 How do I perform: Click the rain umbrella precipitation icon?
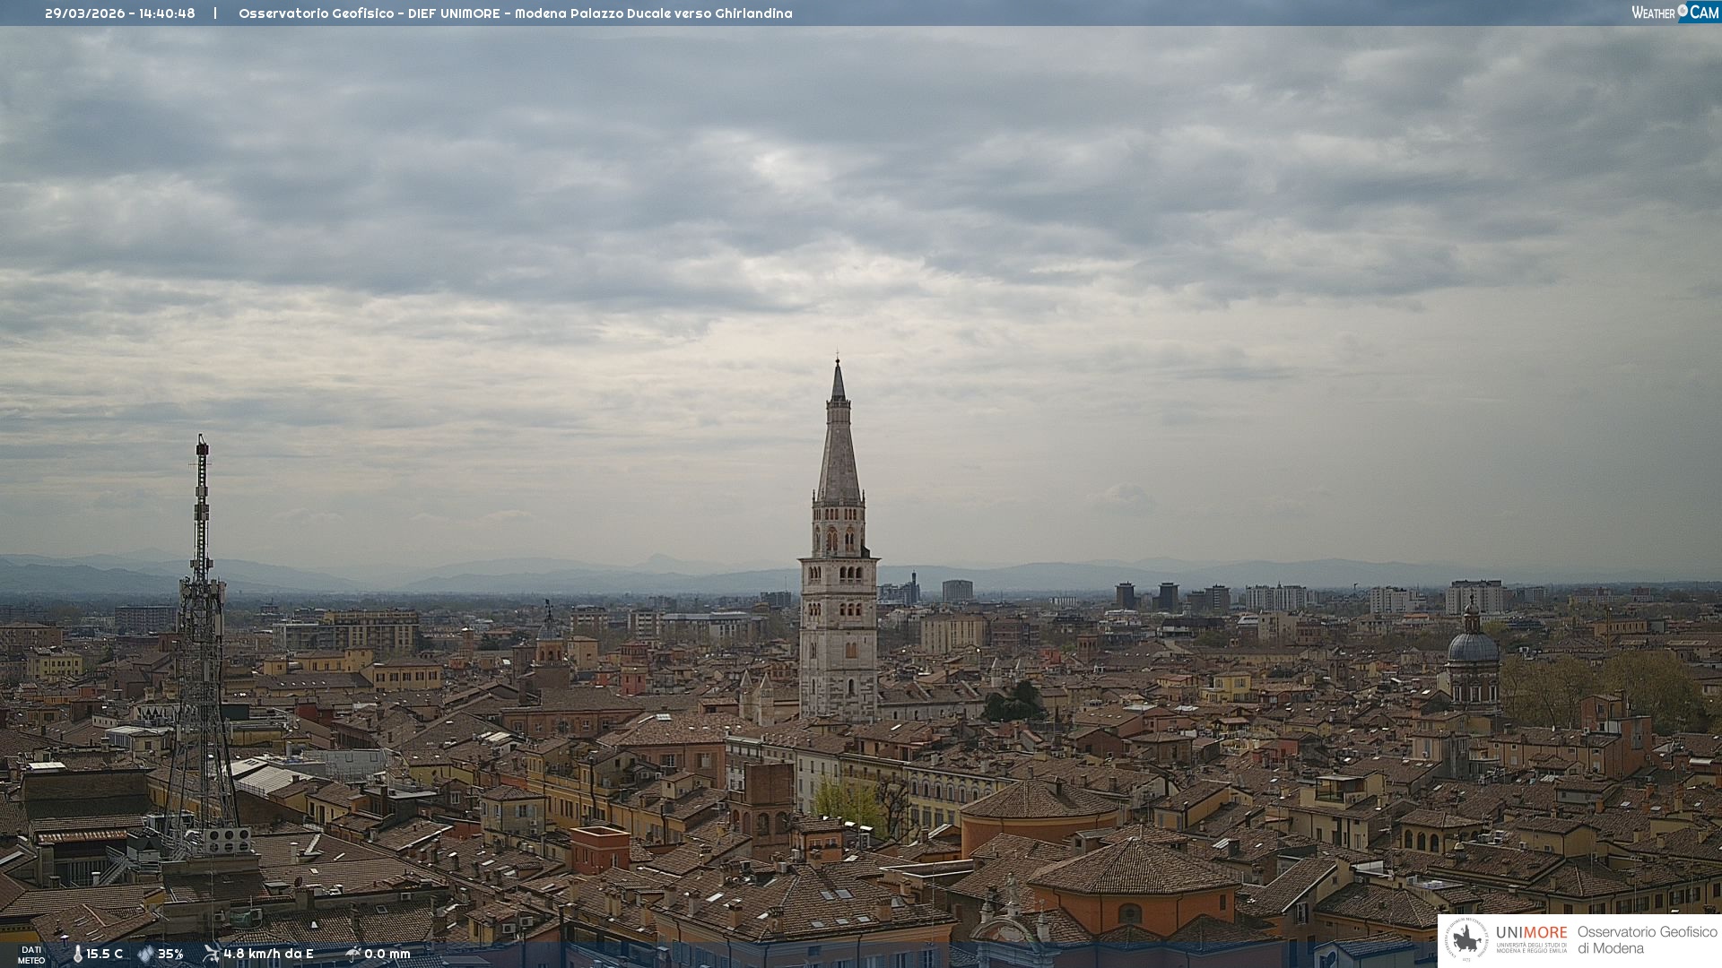pyautogui.click(x=352, y=954)
